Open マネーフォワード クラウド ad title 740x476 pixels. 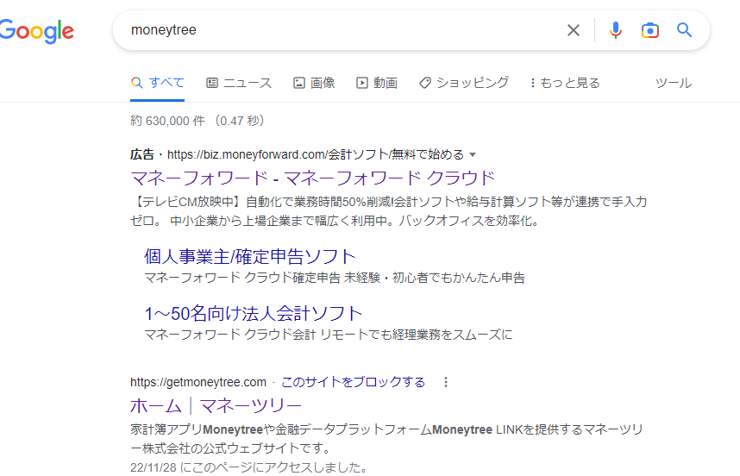coord(312,178)
